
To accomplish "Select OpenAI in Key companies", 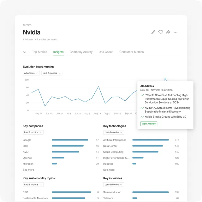I will [x=27, y=158].
